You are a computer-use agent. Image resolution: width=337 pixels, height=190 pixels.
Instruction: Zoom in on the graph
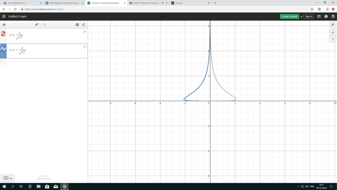(333, 33)
